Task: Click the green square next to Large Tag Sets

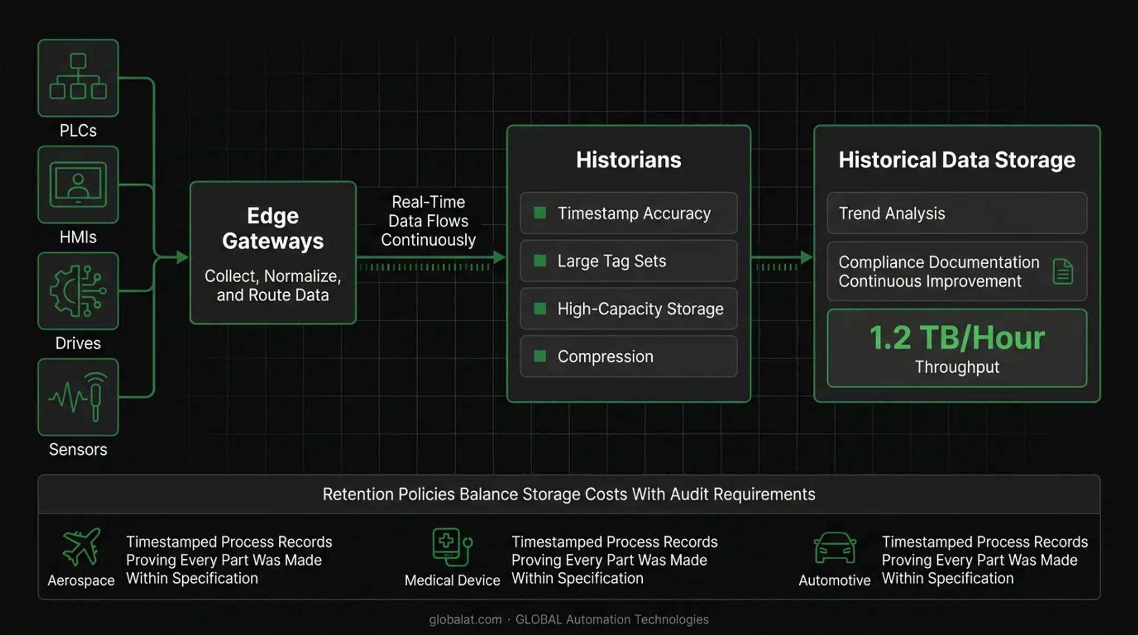Action: point(540,261)
